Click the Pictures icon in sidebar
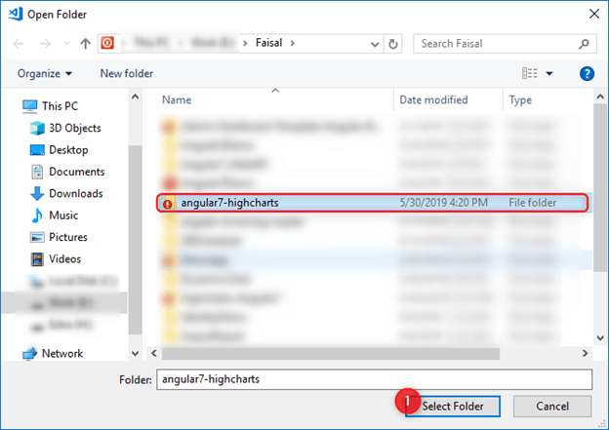609x430 pixels. (x=37, y=237)
